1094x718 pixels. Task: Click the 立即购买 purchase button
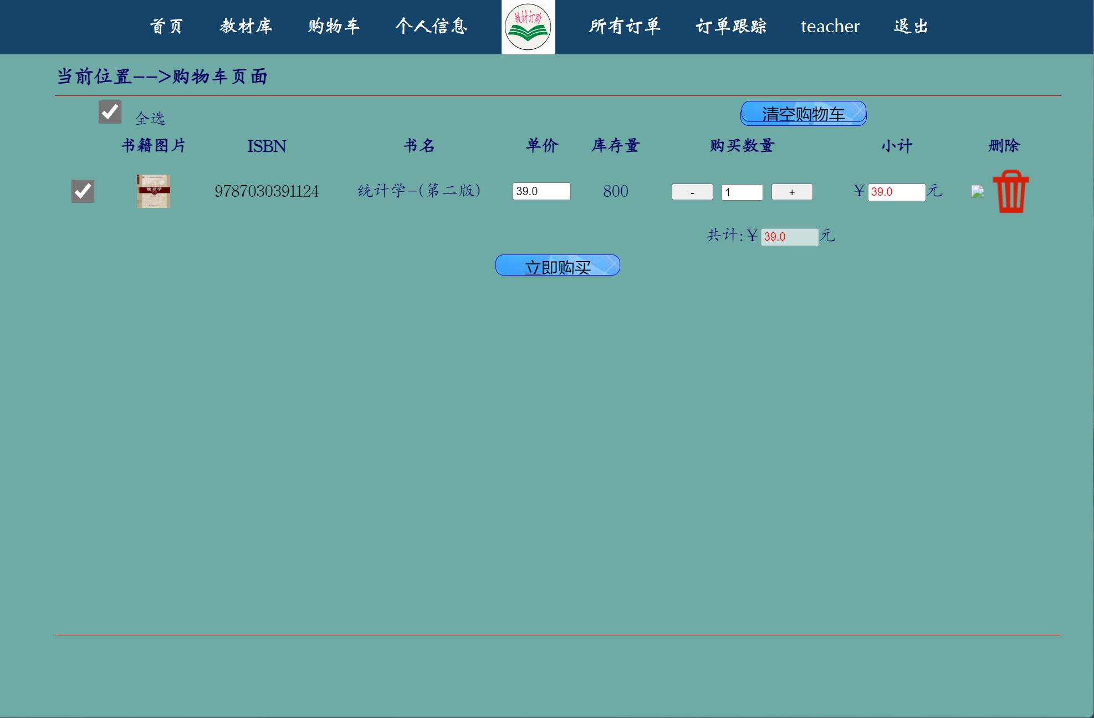point(557,265)
